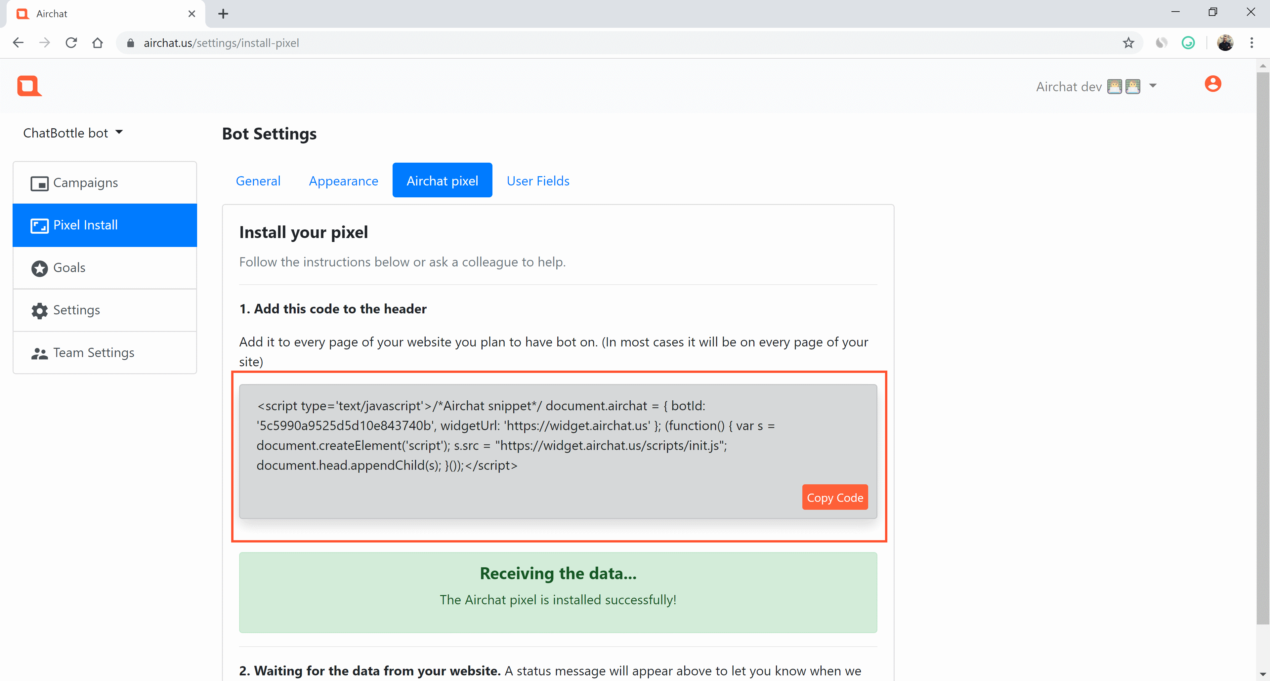1270x681 pixels.
Task: Click the 'Bot Settings' page title
Action: [269, 134]
